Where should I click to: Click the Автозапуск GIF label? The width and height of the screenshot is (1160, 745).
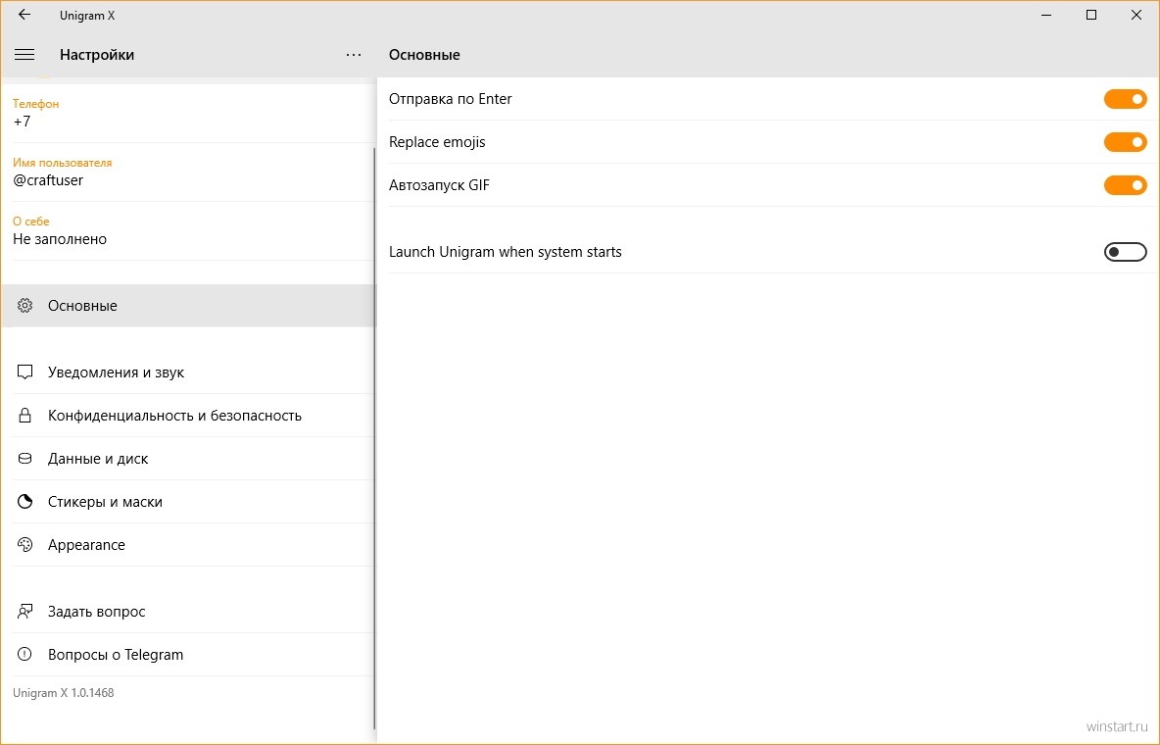440,184
